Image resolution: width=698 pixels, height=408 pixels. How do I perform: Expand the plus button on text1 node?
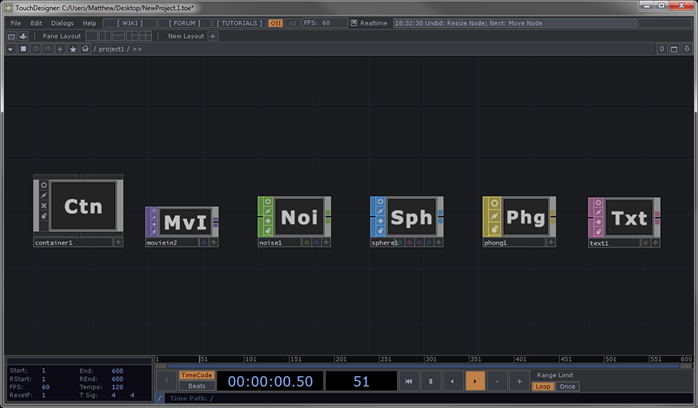point(656,243)
